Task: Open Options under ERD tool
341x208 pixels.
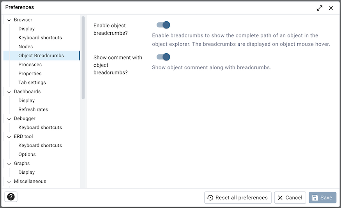Action: point(27,154)
